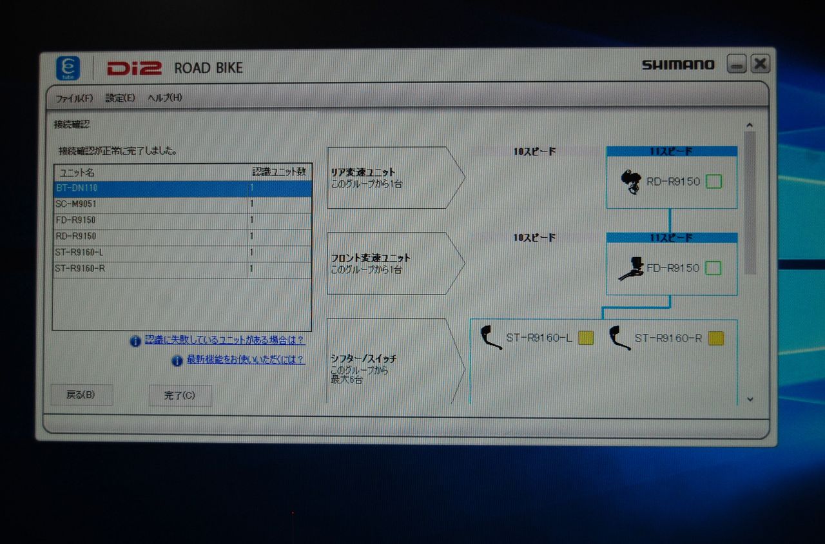Click the 認識ユニット数 column header
This screenshot has height=544, width=825.
tap(280, 172)
